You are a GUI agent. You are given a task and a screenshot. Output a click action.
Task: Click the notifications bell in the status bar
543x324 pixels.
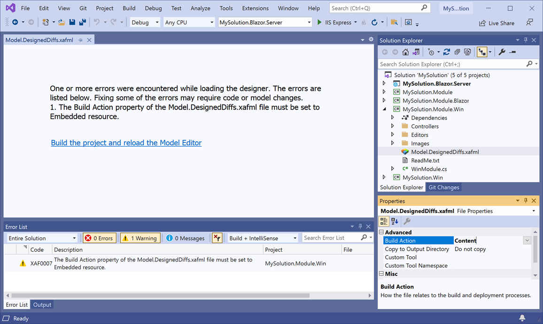(x=522, y=318)
